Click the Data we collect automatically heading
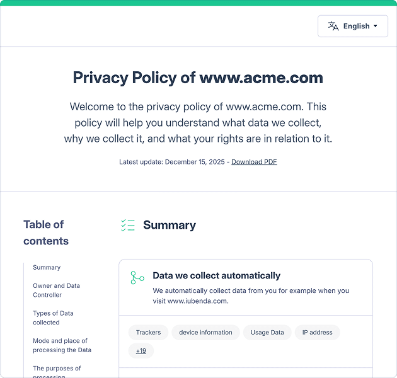This screenshot has width=397, height=378. pyautogui.click(x=216, y=275)
